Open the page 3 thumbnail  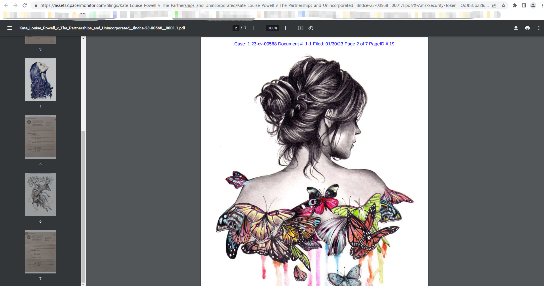click(41, 40)
